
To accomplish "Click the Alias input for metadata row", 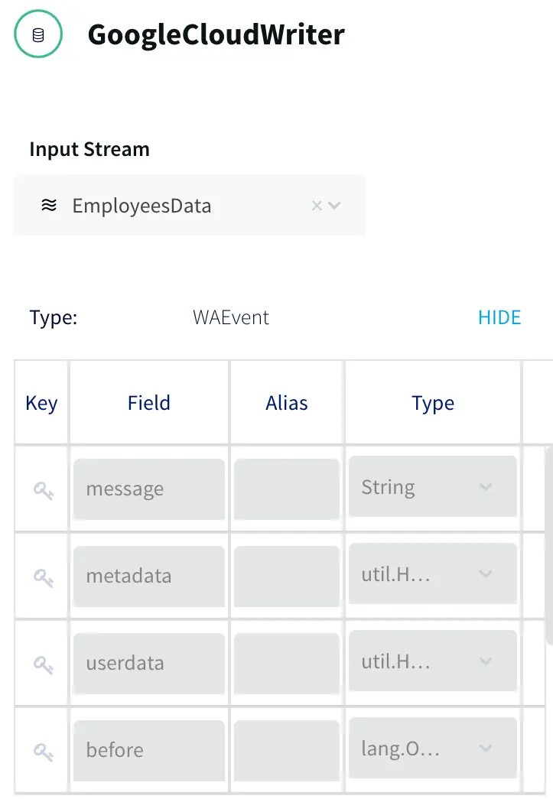I will click(287, 577).
